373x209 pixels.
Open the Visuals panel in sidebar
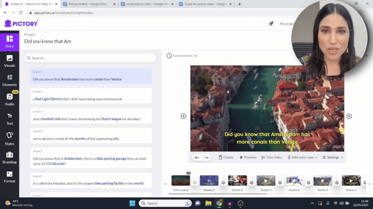point(9,60)
